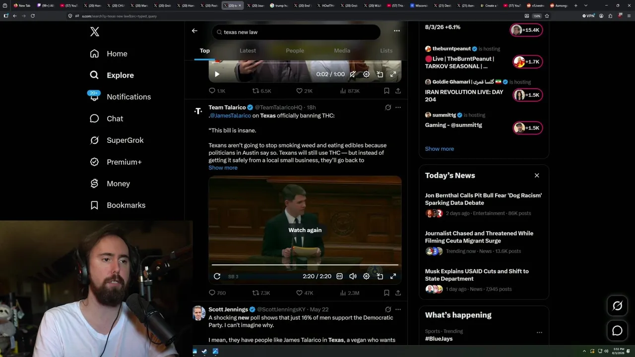The height and width of the screenshot is (357, 635).
Task: Toggle picture-in-picture on Talarico video
Action: 380,276
